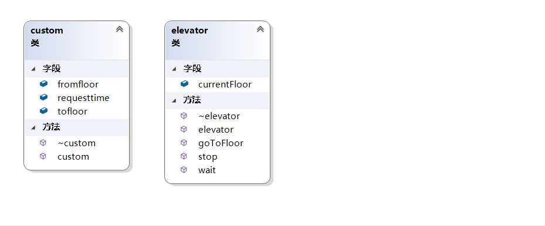Click the stop method icon
545x226 pixels.
(184, 156)
